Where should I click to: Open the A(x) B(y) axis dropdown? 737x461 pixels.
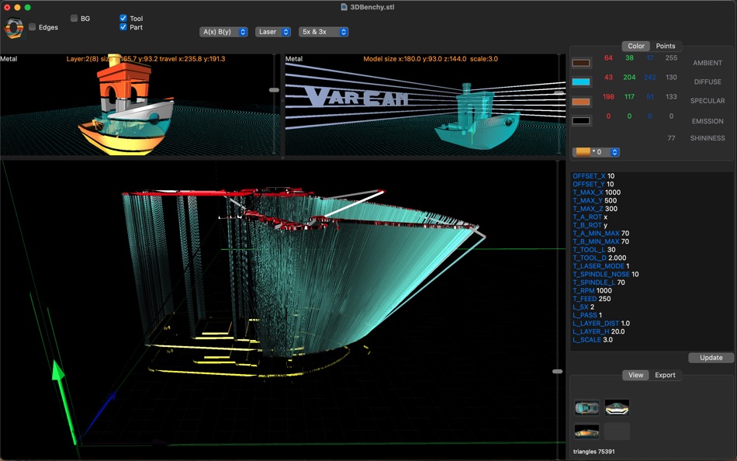(223, 32)
